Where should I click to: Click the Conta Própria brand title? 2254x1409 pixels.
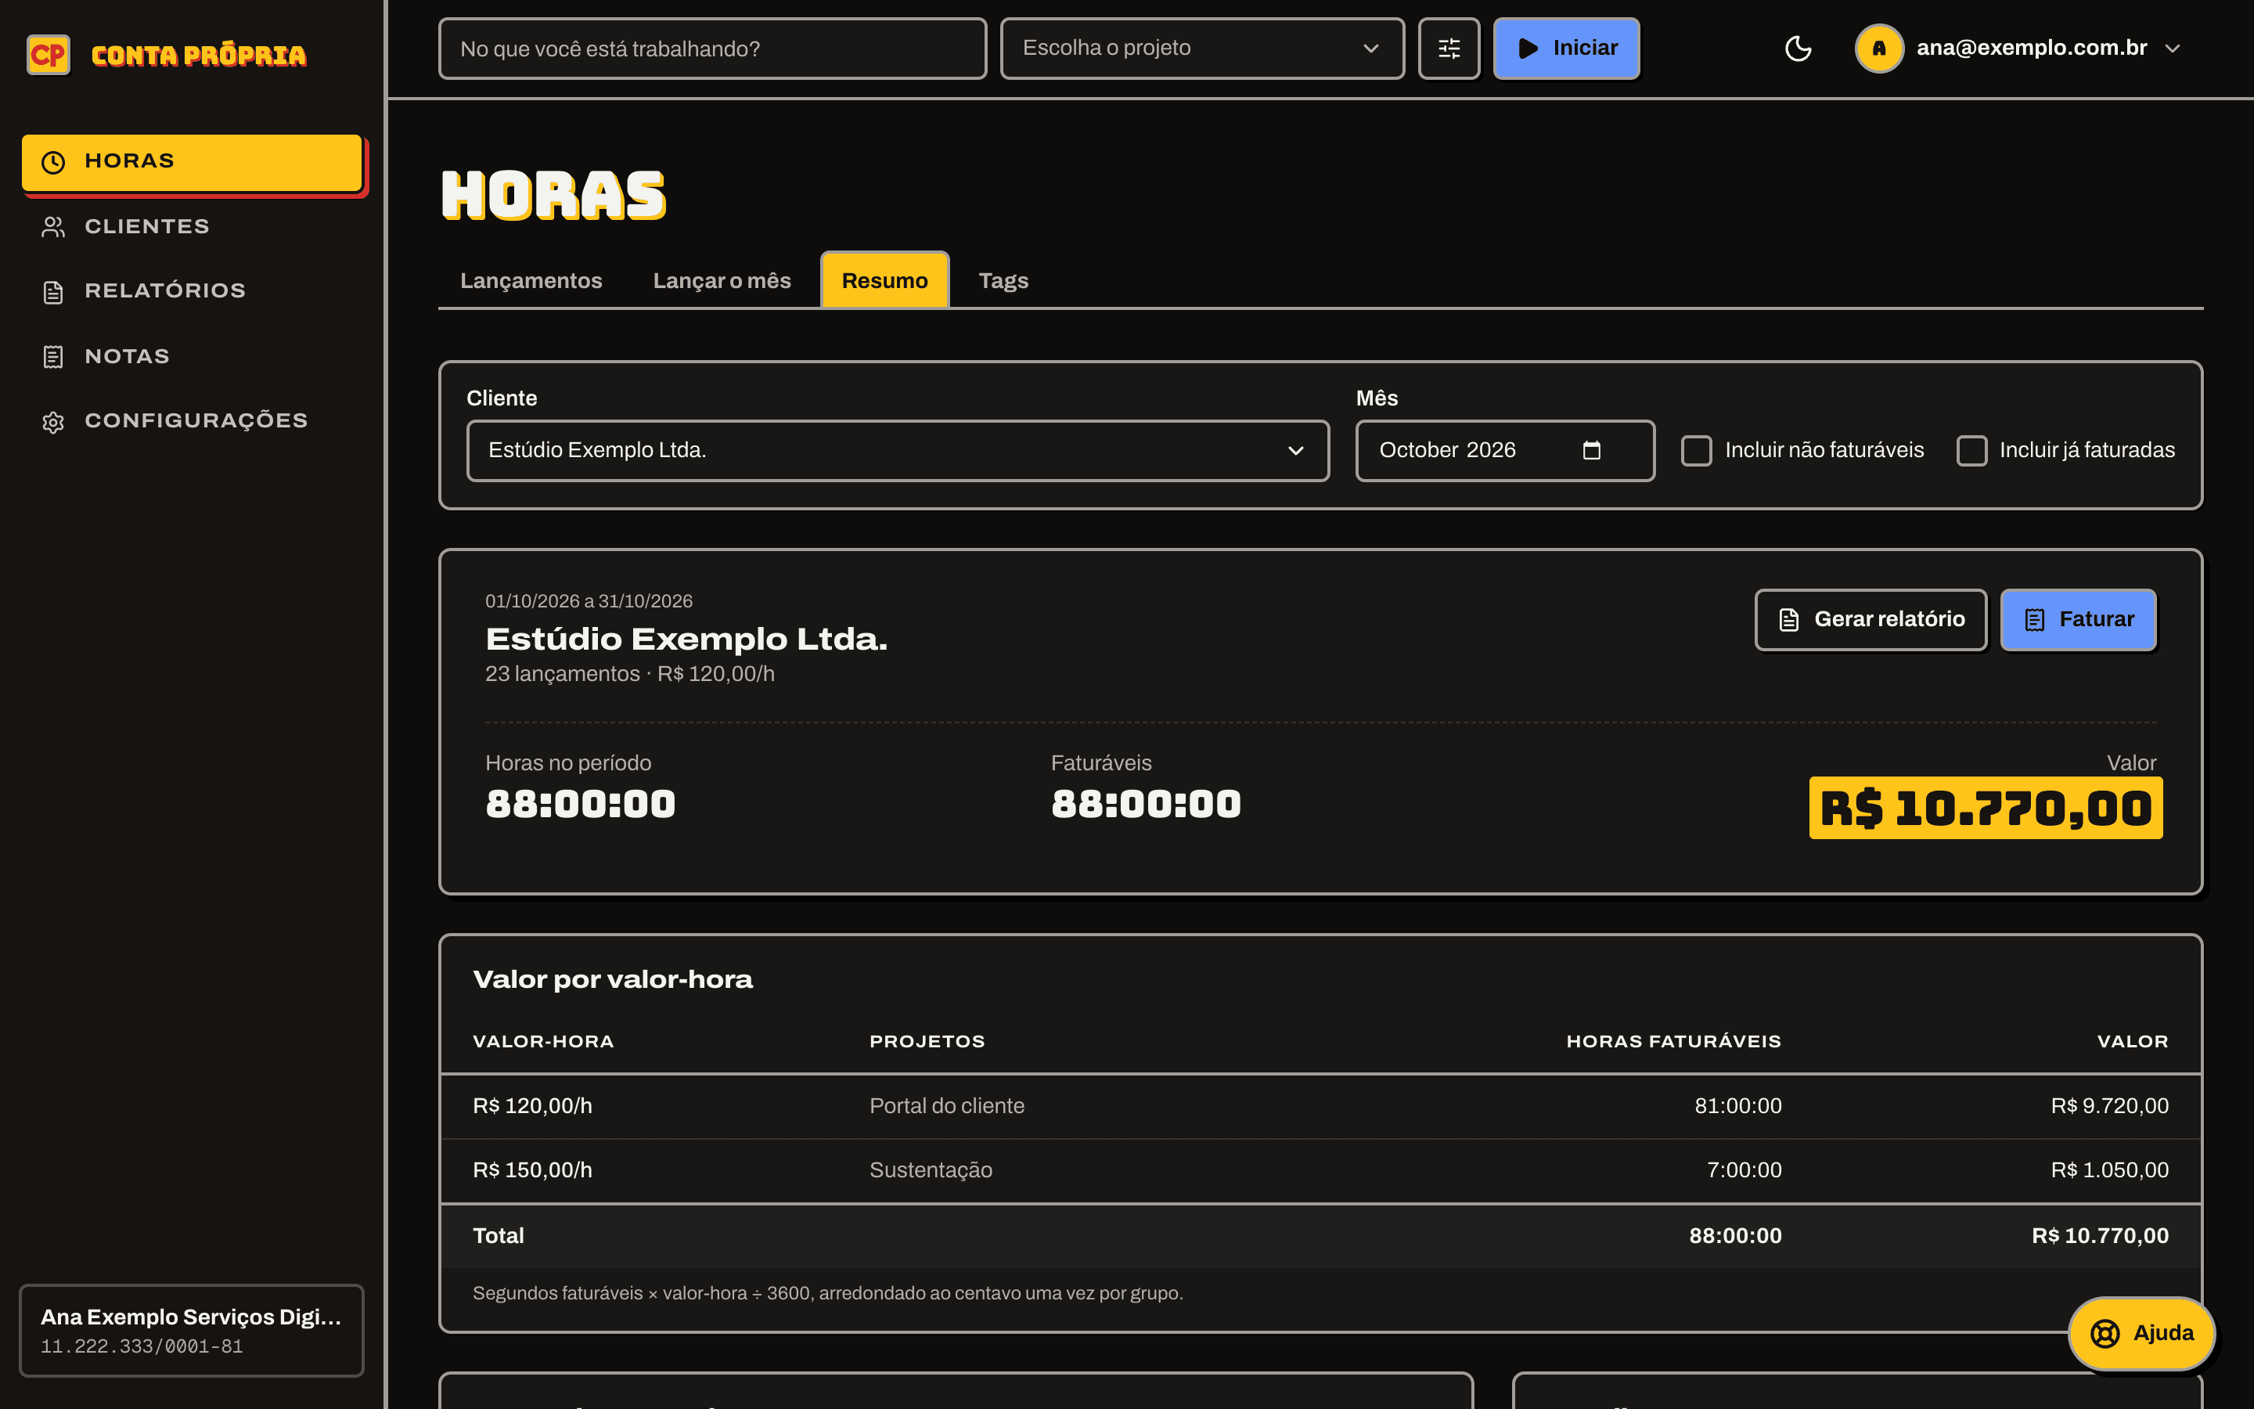click(x=198, y=56)
